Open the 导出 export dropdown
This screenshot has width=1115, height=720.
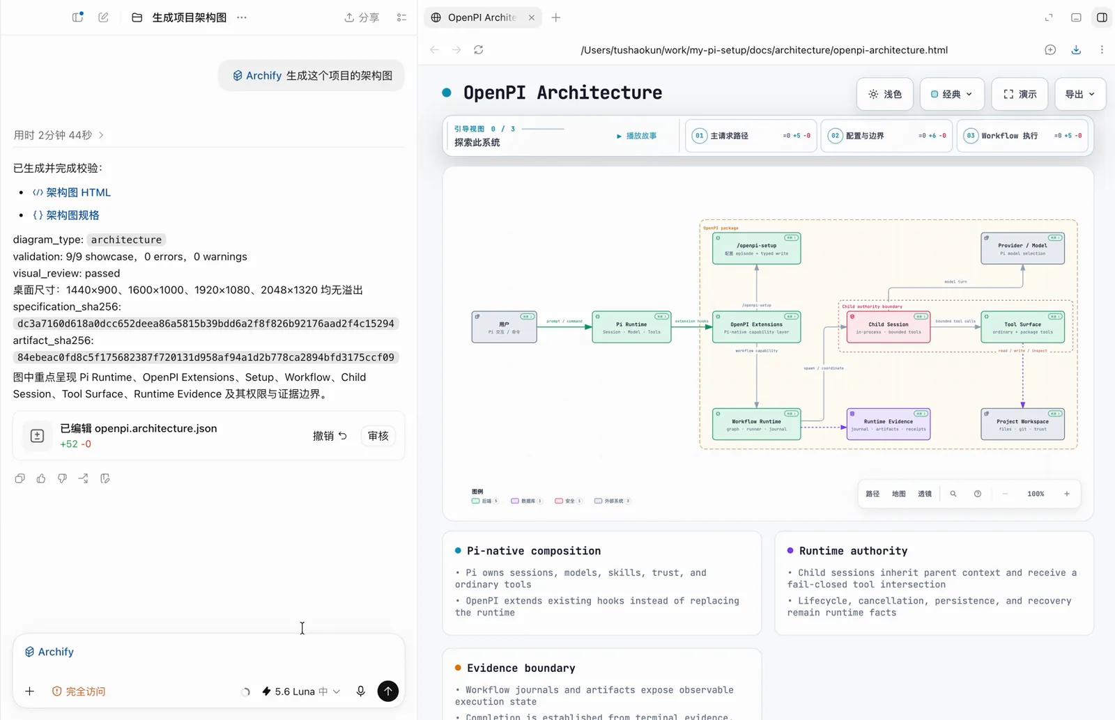click(1080, 94)
